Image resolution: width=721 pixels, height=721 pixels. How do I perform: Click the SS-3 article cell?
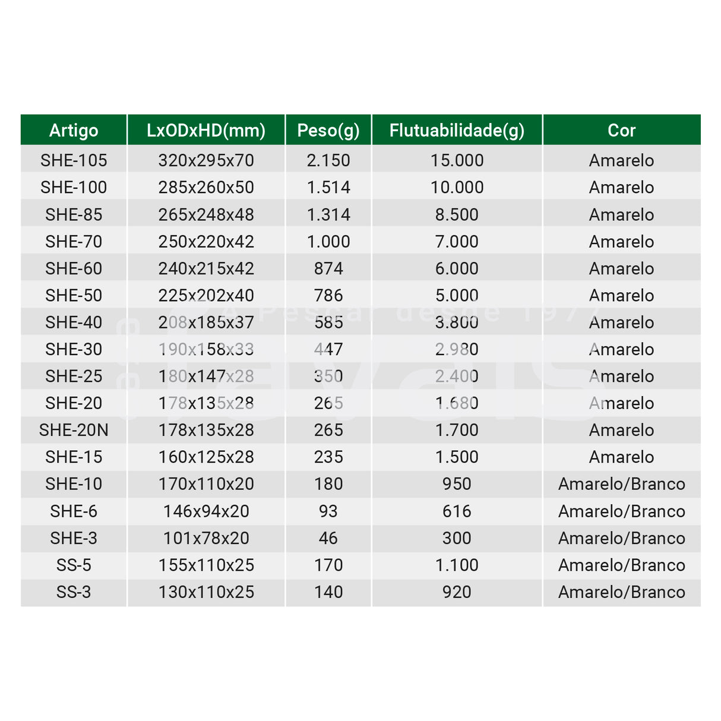(x=74, y=592)
